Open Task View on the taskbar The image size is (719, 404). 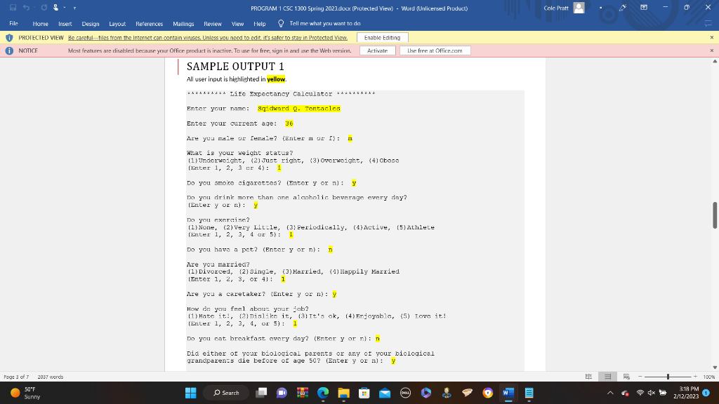pos(261,393)
